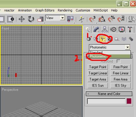
Task: Click the Free Area light button
Action: [120, 79]
